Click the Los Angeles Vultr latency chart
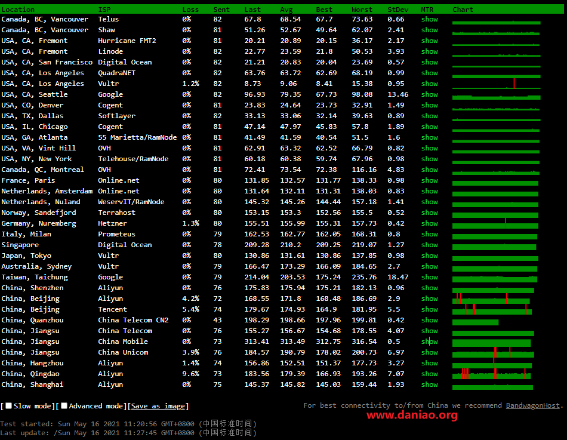Screen dimensions: 567x440 coord(496,84)
